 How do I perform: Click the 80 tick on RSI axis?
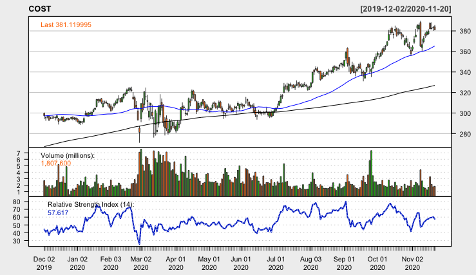point(17,202)
